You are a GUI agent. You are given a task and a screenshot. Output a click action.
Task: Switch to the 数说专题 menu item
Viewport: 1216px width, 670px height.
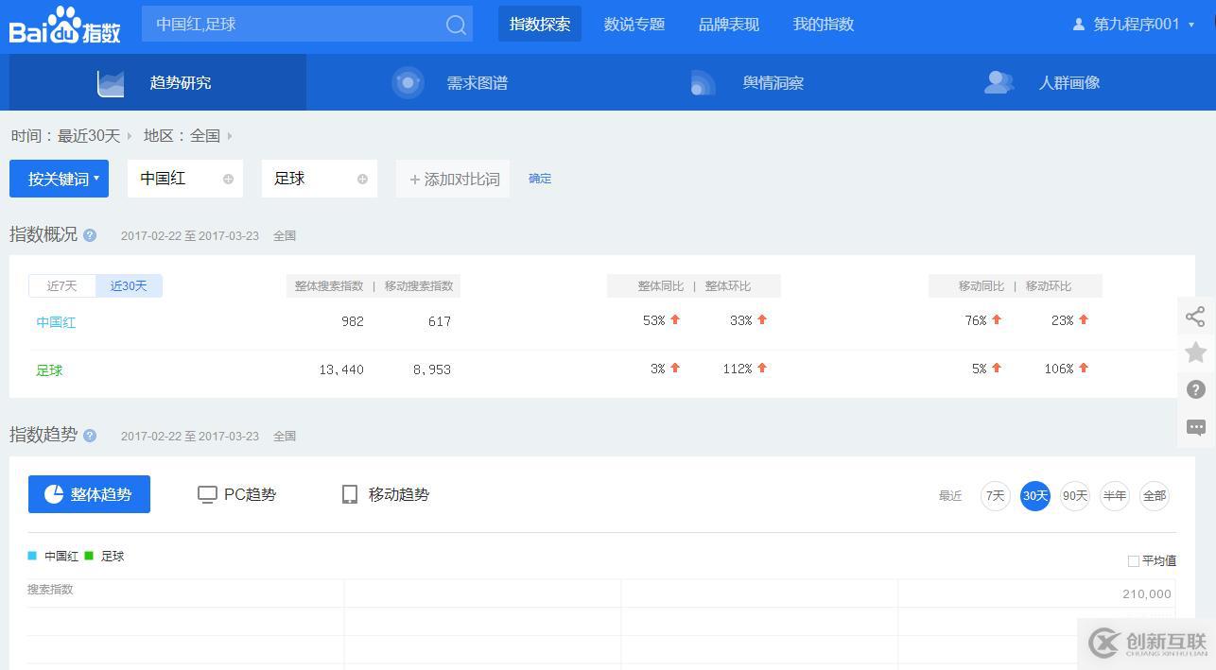coord(634,24)
